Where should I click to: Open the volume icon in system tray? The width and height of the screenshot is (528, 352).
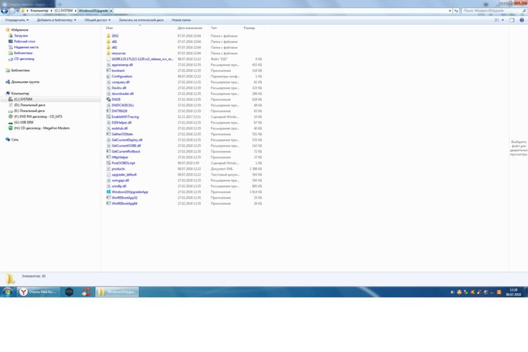click(453, 292)
